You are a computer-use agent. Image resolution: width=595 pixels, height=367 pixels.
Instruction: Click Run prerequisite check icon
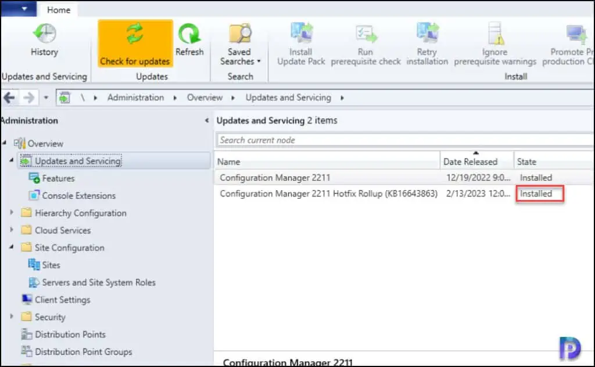pyautogui.click(x=366, y=34)
